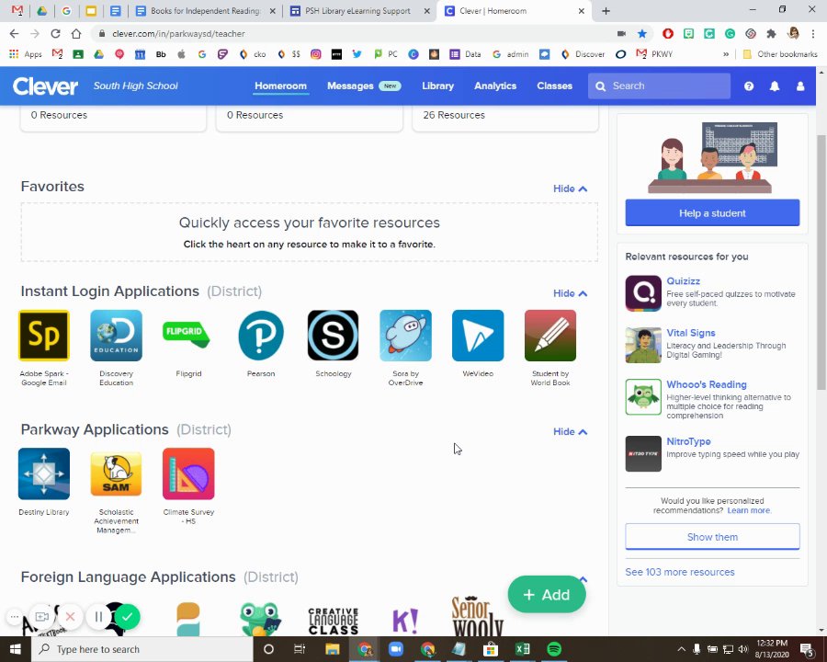Image resolution: width=827 pixels, height=662 pixels.
Task: Open the Quizizz resource link
Action: coord(683,280)
